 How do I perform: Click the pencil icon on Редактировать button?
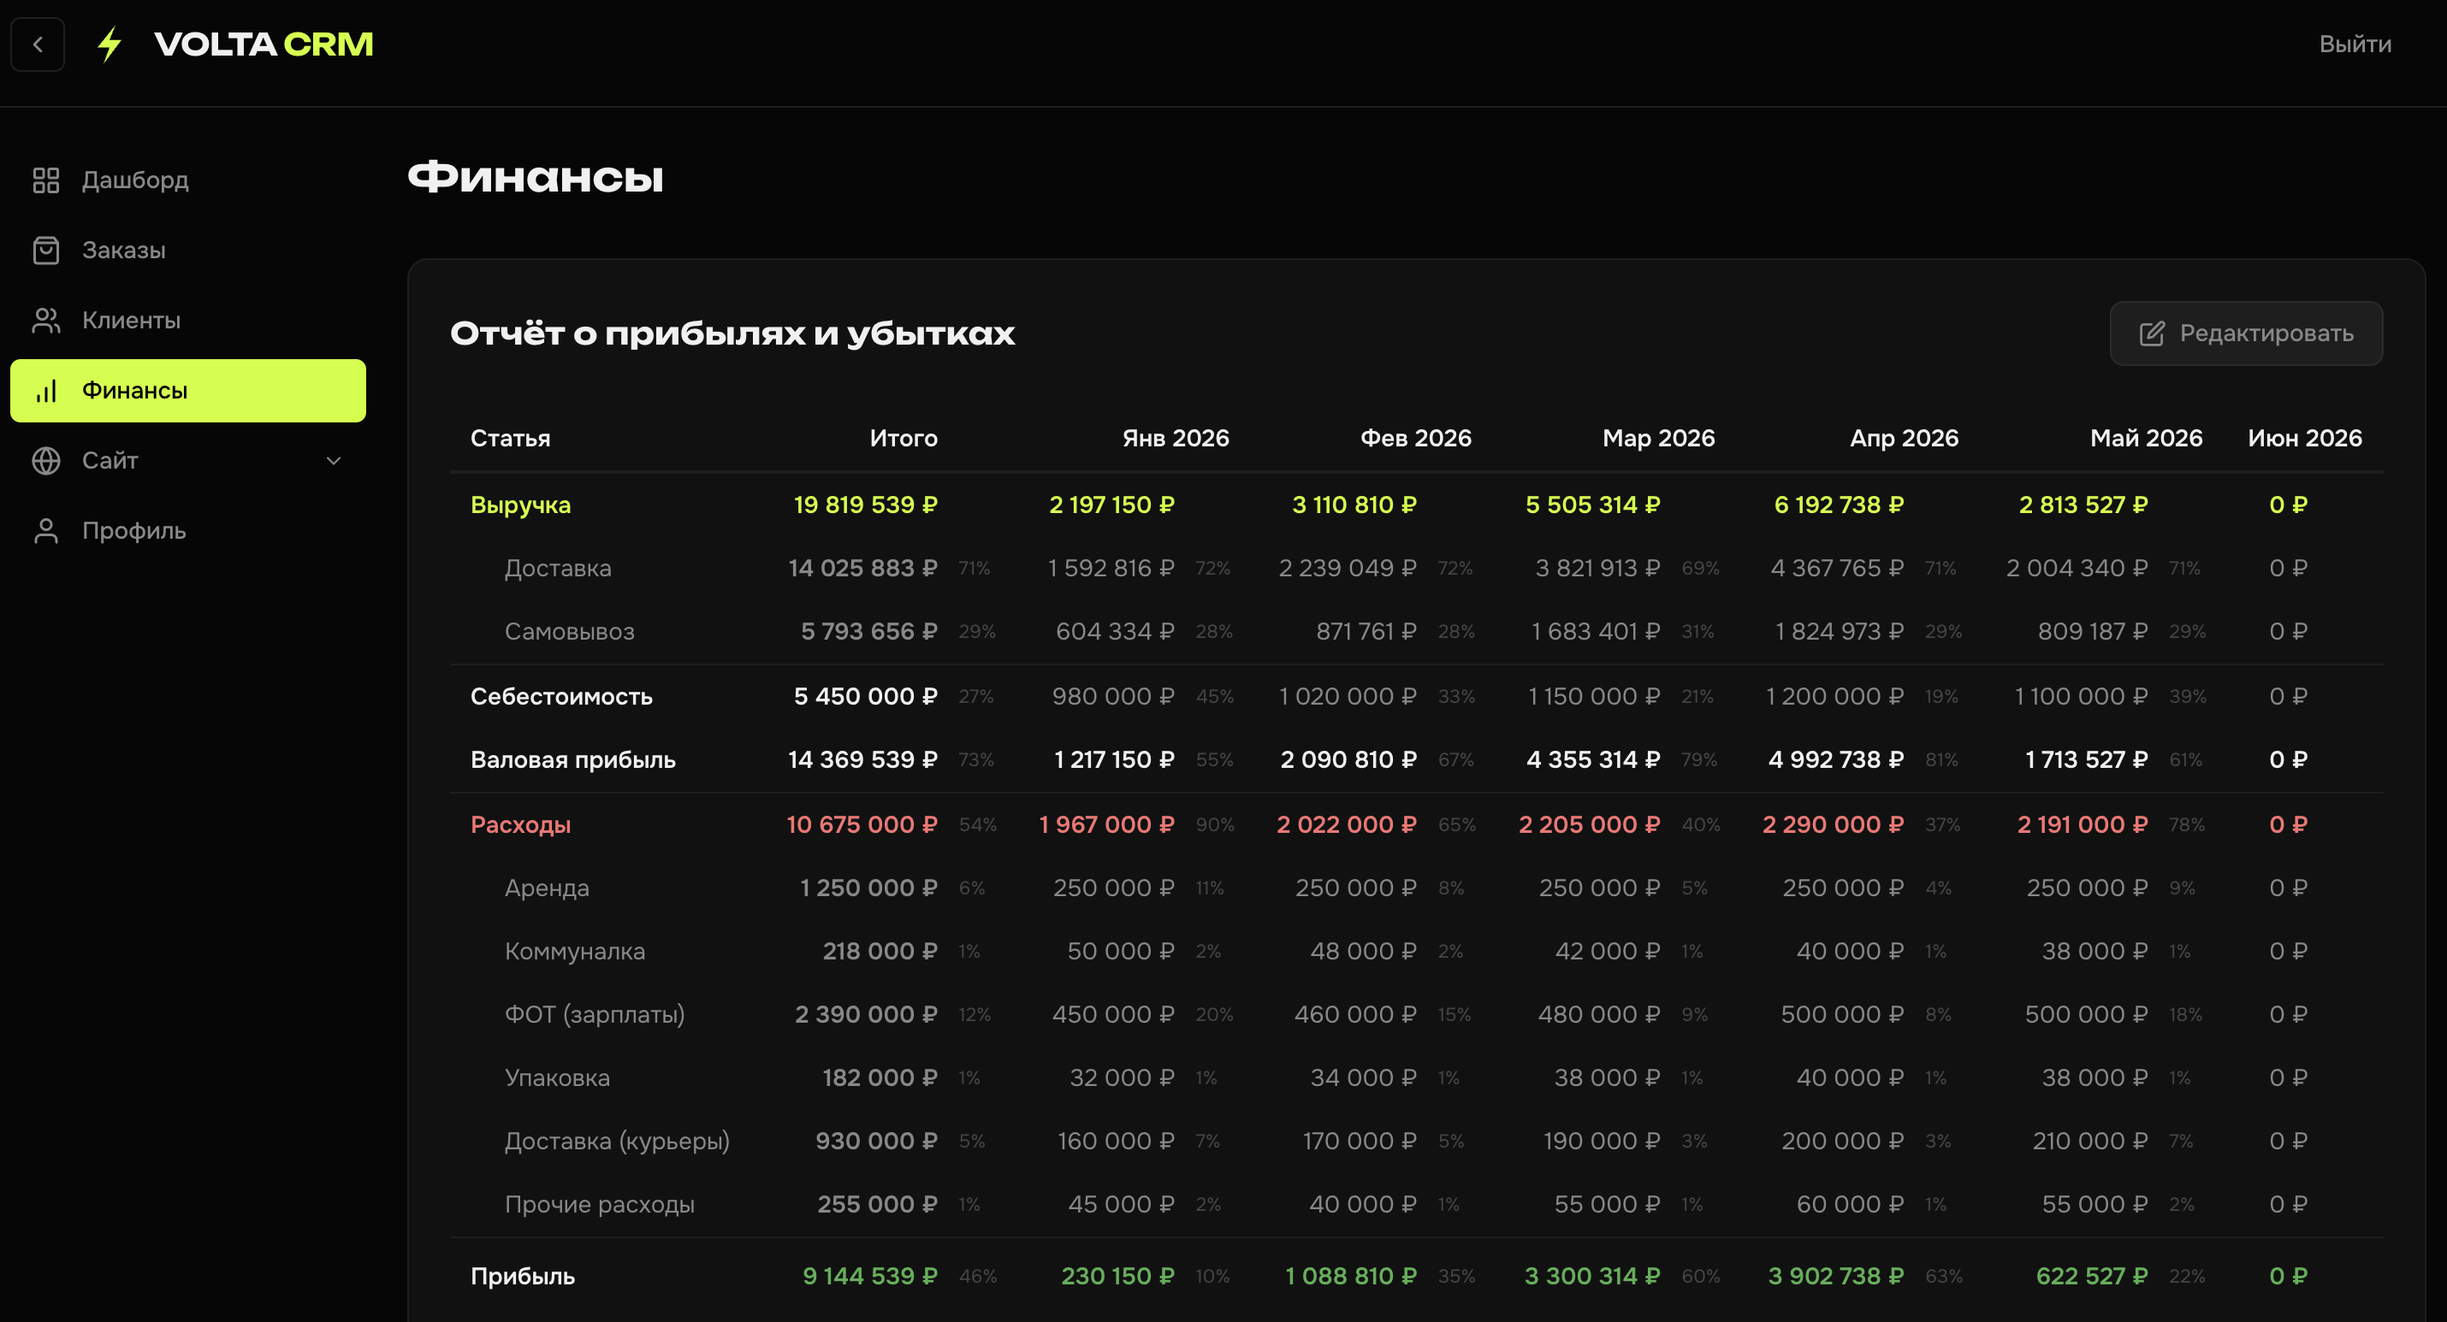[2152, 333]
